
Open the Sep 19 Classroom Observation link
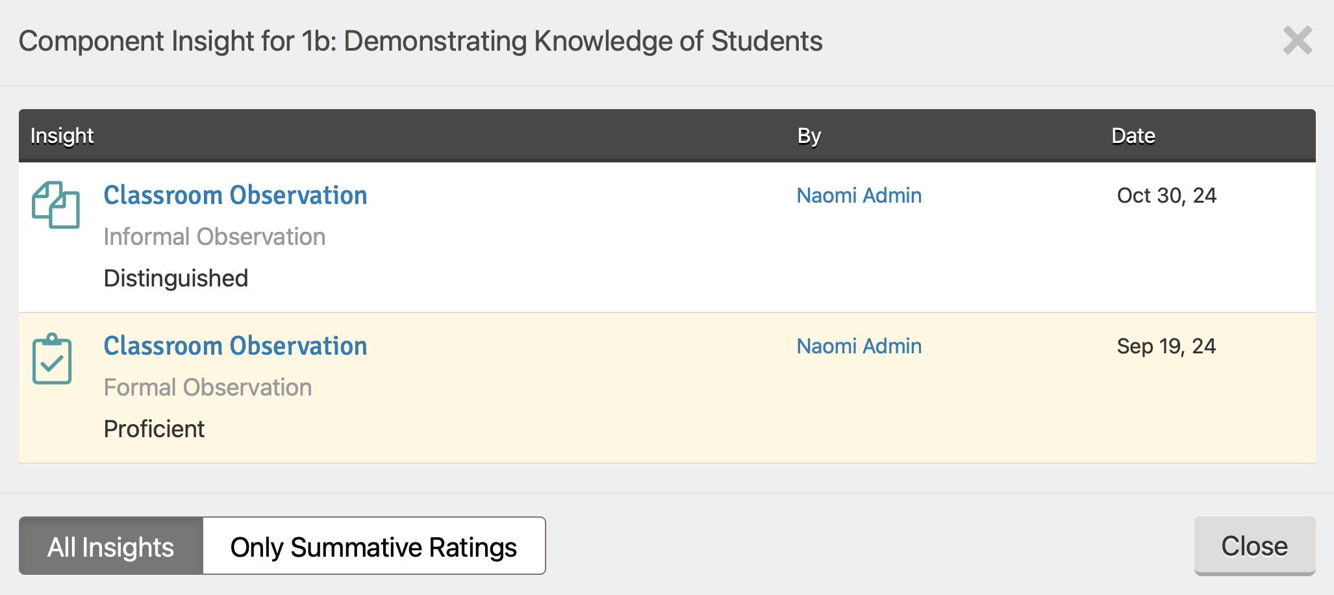click(x=235, y=346)
